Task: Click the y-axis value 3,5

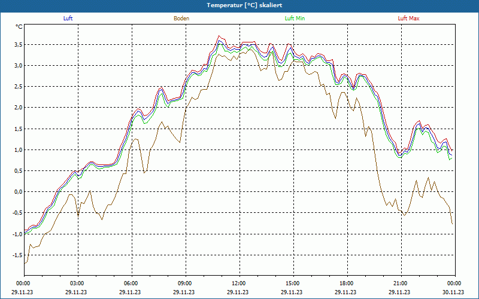Action: [x=19, y=44]
